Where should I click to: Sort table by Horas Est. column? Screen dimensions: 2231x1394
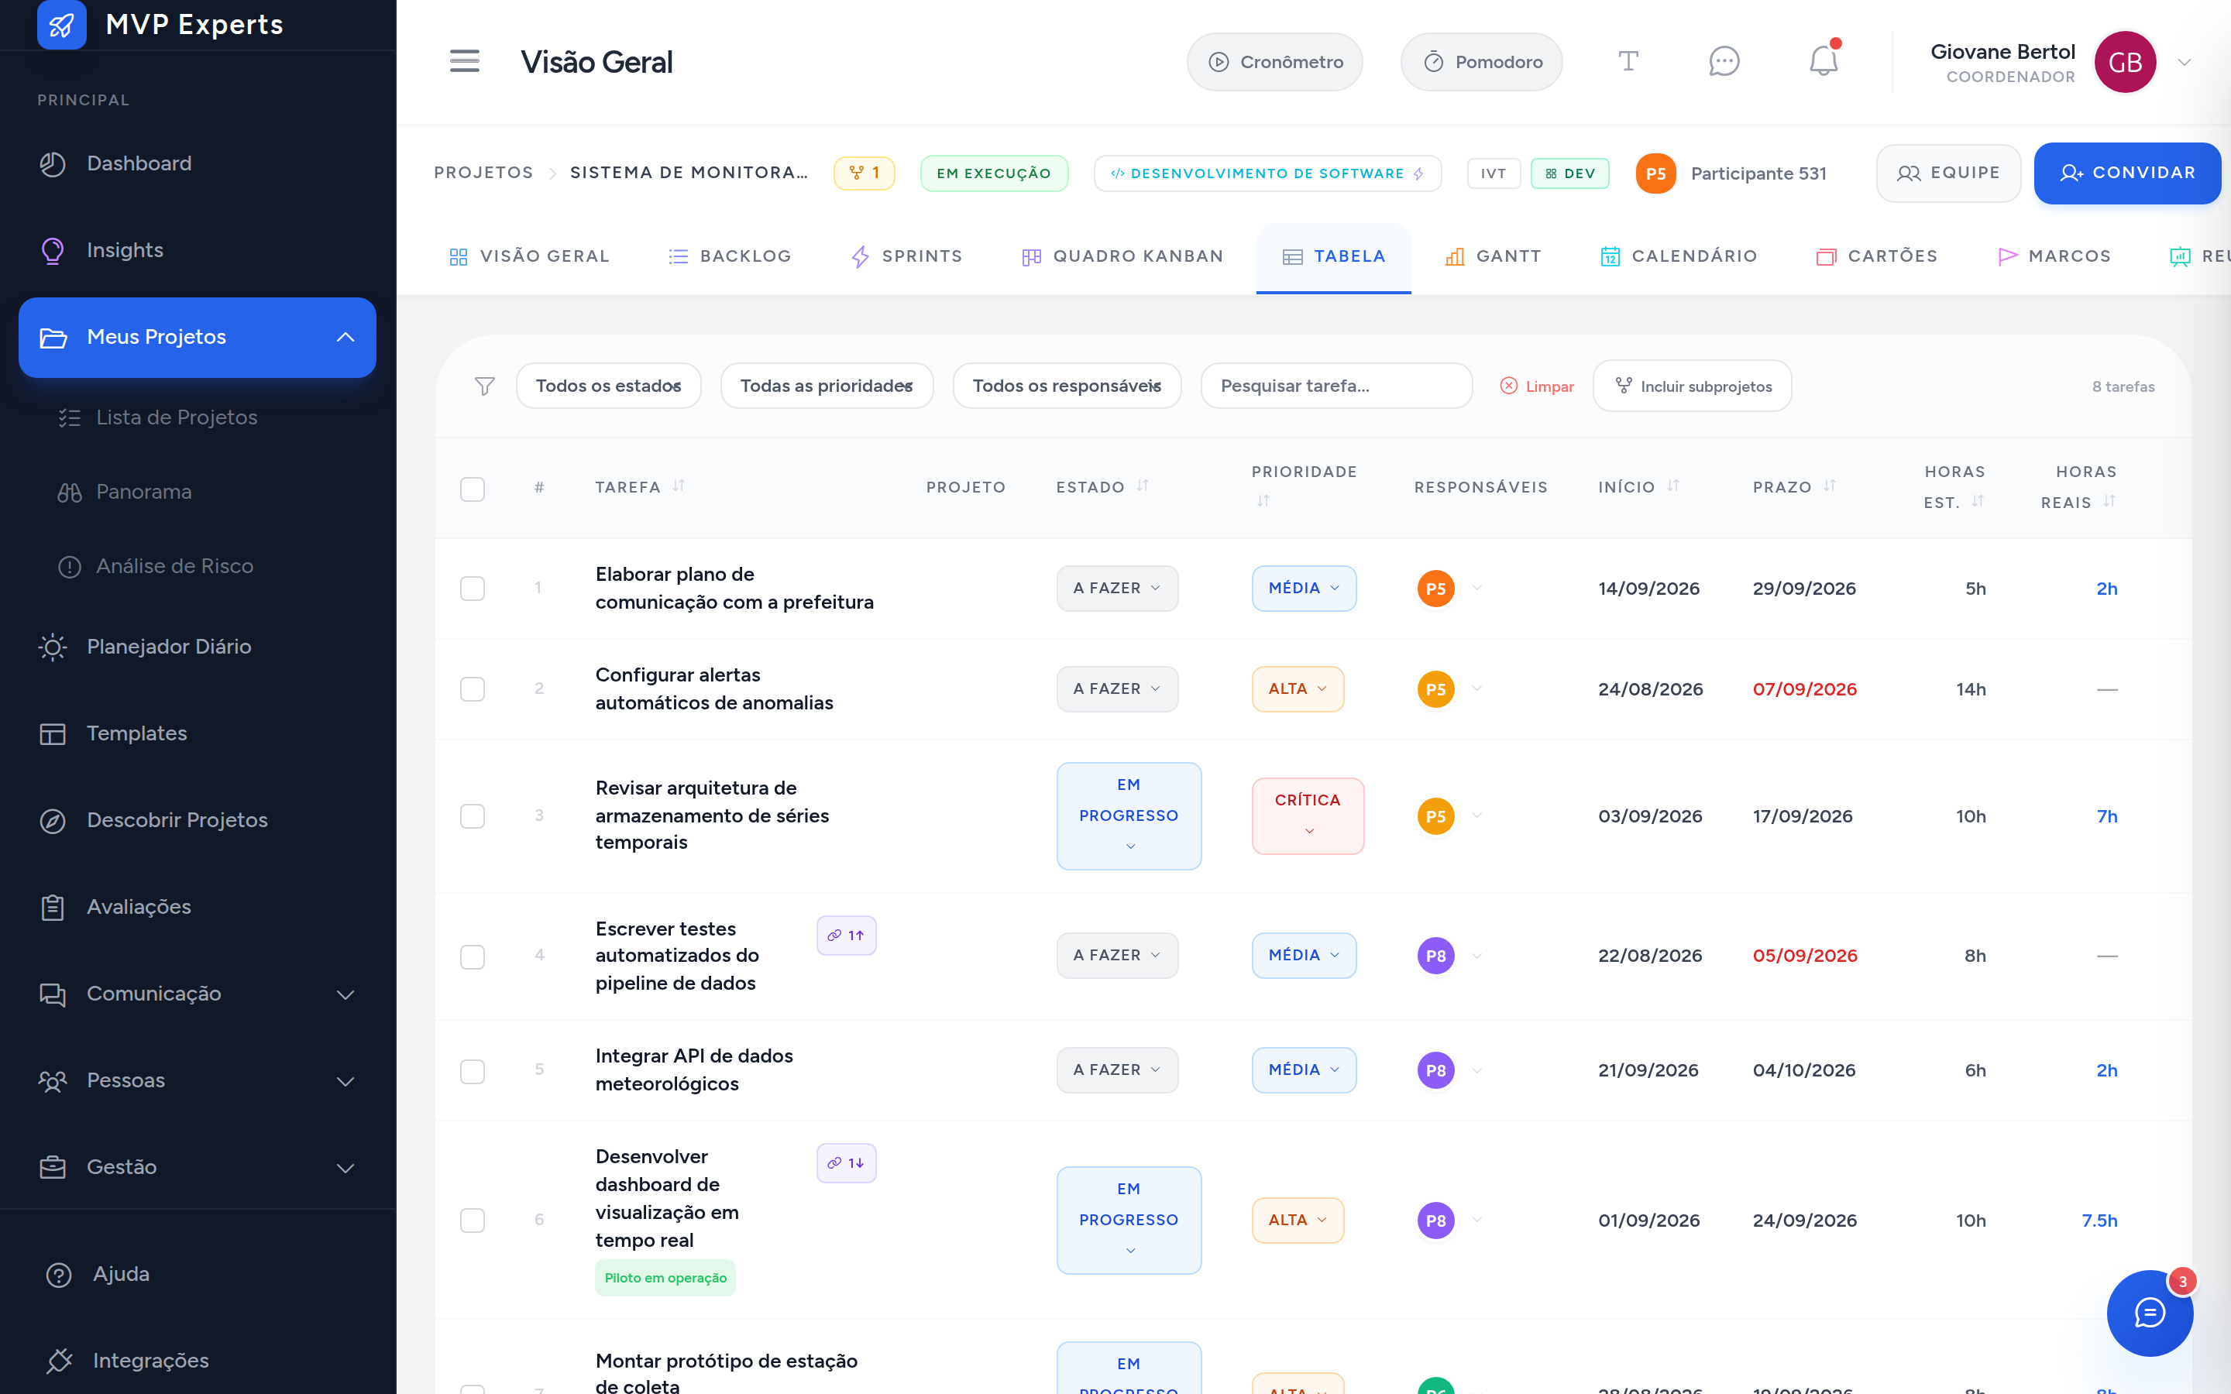(1978, 502)
